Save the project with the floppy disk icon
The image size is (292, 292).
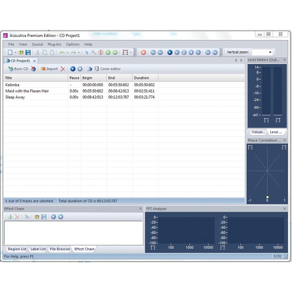click(28, 52)
